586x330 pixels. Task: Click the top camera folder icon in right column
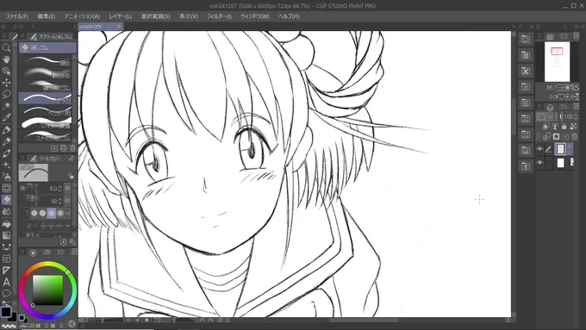coord(526,40)
